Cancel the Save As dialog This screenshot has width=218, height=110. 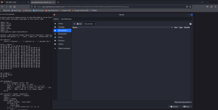point(174,107)
